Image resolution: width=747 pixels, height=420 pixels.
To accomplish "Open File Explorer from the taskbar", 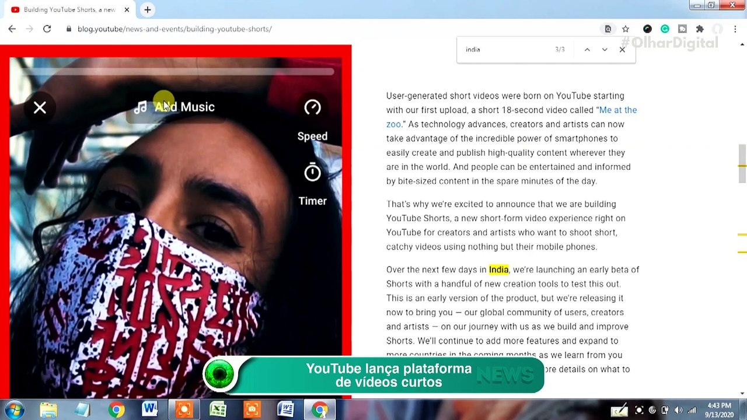I will [x=48, y=410].
